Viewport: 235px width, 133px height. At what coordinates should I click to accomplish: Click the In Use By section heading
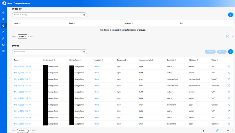17,9
